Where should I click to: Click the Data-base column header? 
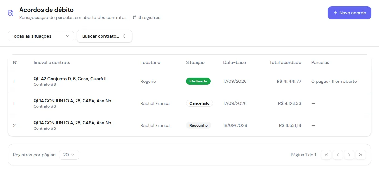tap(234, 62)
